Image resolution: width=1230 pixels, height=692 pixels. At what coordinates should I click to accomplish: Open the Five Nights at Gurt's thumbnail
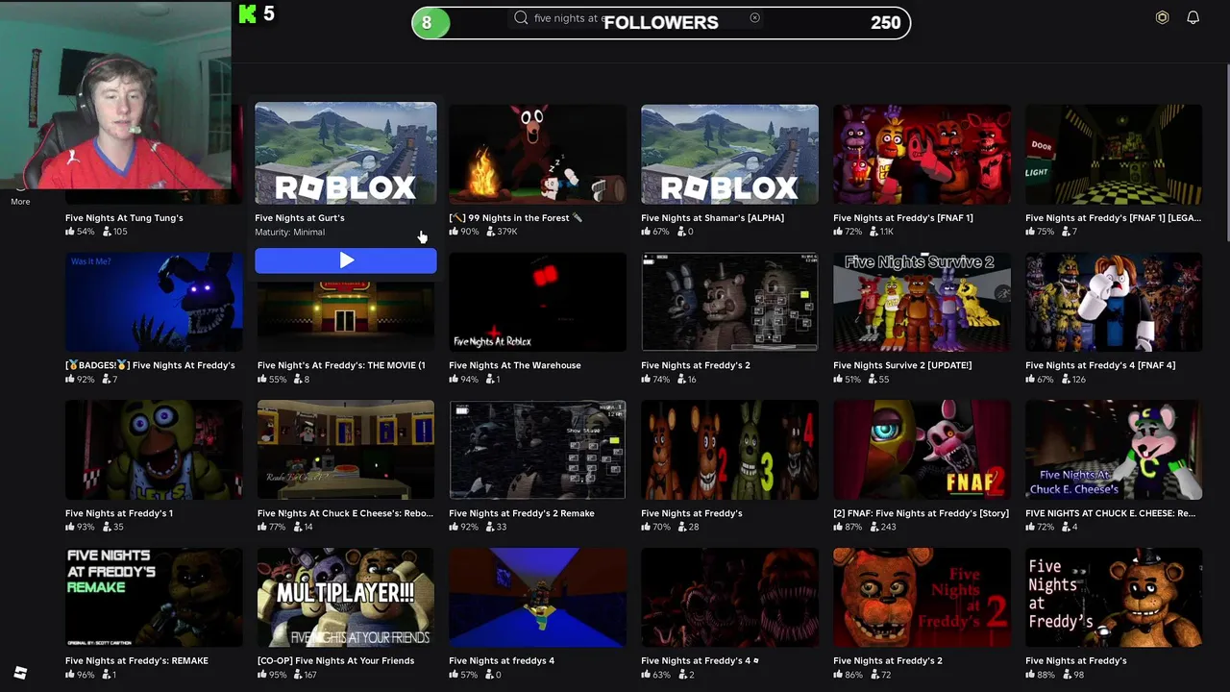tap(346, 154)
